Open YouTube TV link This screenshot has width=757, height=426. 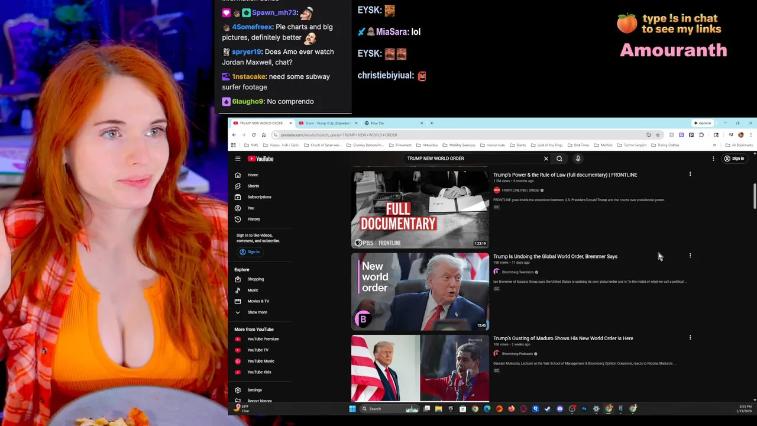258,350
